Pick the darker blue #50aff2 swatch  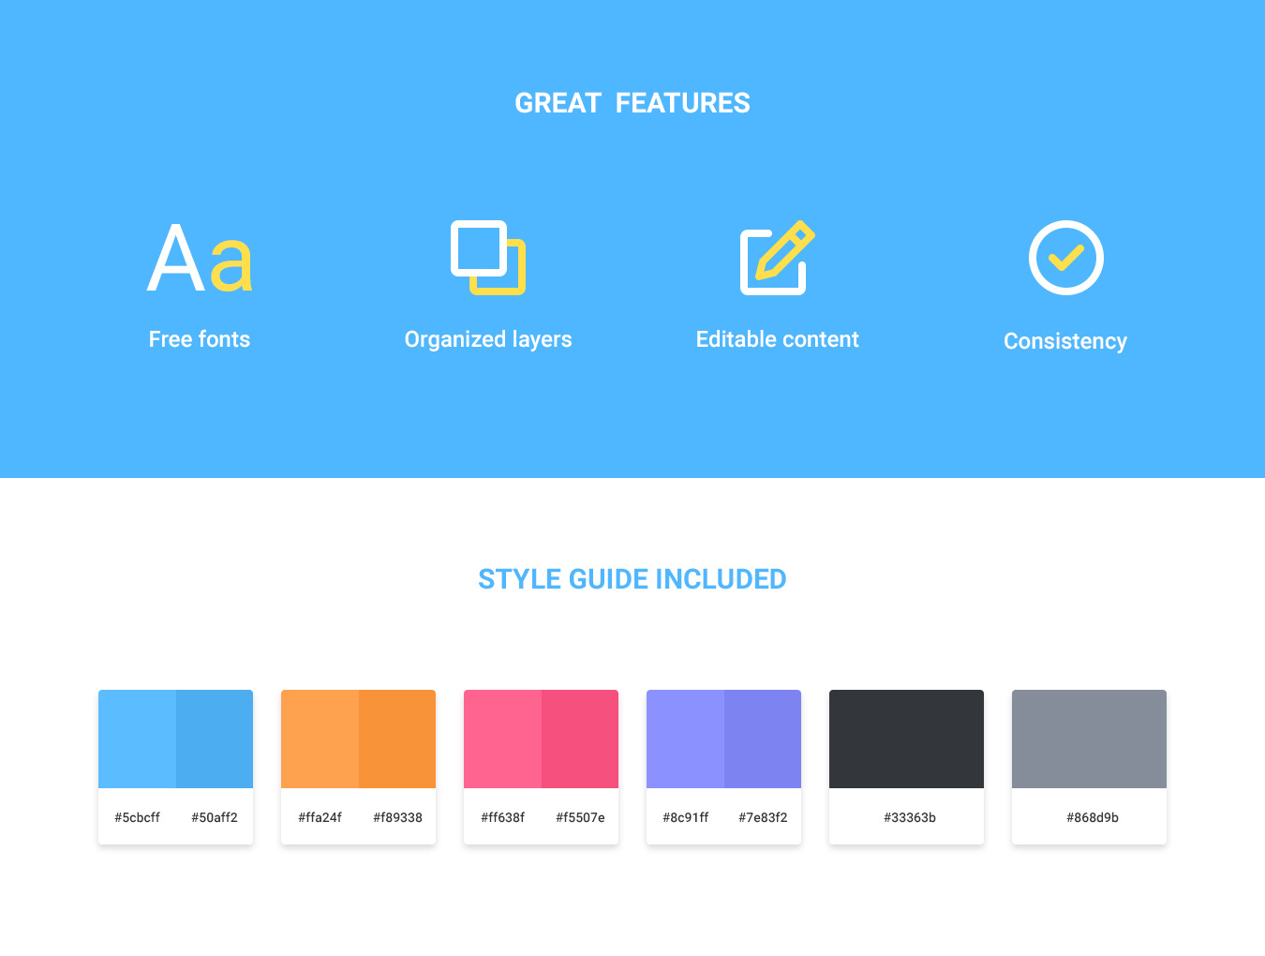pos(215,739)
